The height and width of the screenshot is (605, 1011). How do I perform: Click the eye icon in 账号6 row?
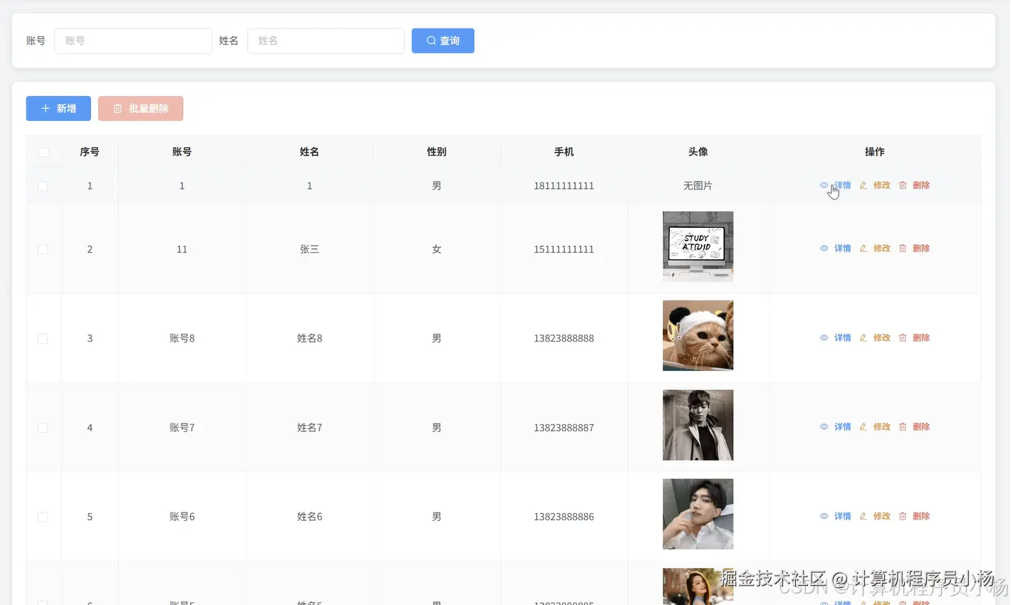click(824, 516)
